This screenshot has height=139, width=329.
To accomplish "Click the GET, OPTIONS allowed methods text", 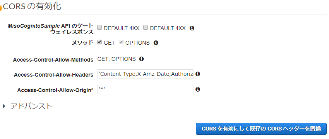I will [117, 59].
